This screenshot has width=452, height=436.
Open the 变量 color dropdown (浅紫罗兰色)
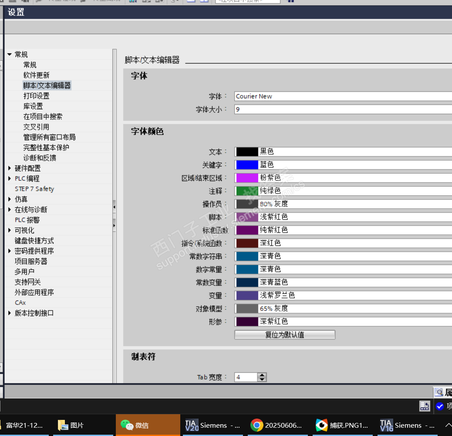point(343,295)
